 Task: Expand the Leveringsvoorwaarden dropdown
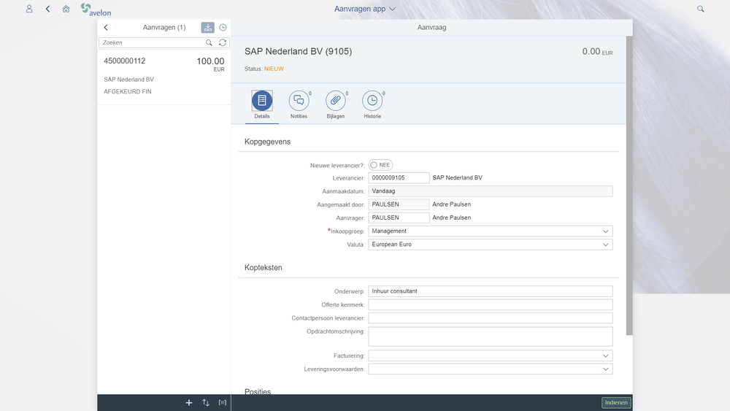point(605,369)
